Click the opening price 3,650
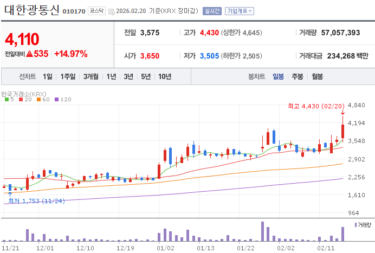Image resolution: width=375 pixels, height=253 pixels. coord(150,56)
